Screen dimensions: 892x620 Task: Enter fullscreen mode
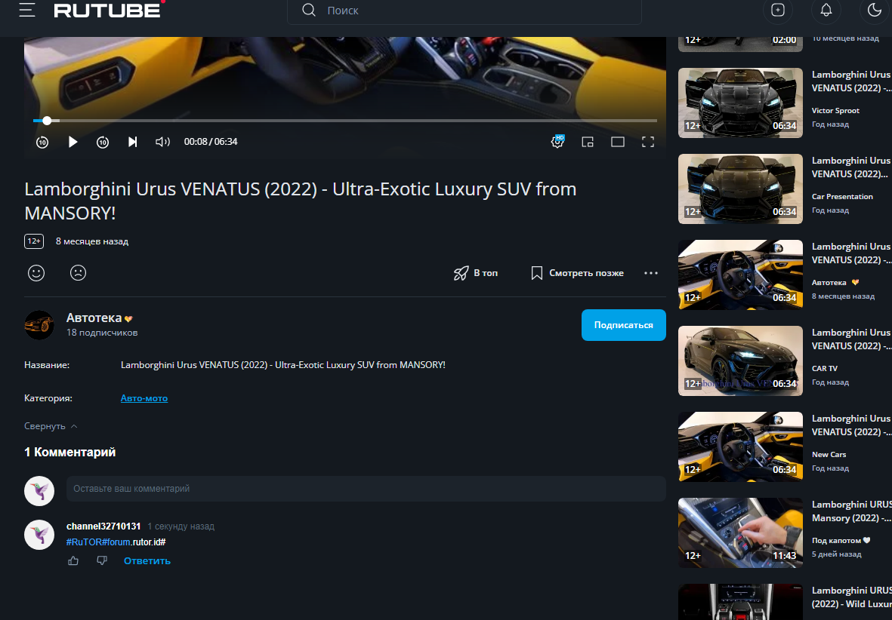(x=648, y=142)
